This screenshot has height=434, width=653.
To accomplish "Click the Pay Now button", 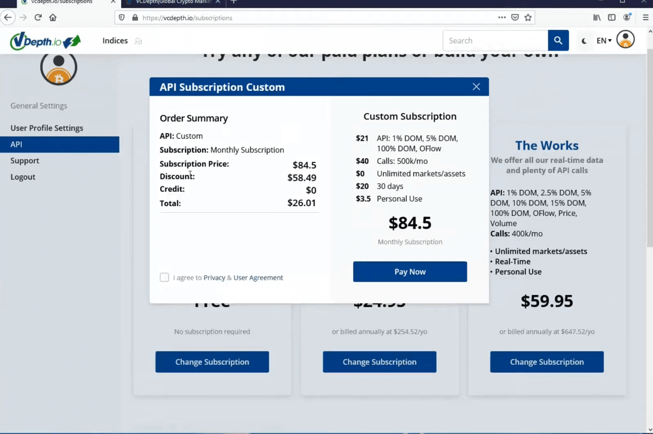I will click(x=410, y=271).
